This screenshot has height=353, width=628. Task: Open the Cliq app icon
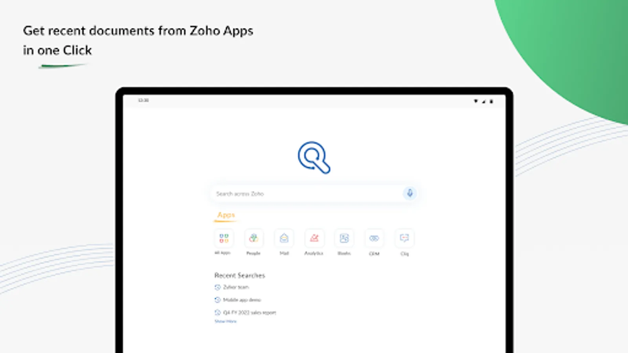(404, 238)
